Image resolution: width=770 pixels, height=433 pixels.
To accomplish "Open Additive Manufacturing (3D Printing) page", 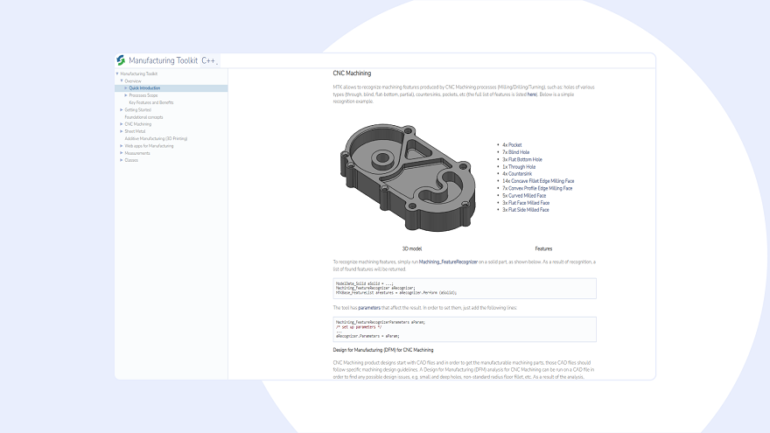I will pos(156,138).
